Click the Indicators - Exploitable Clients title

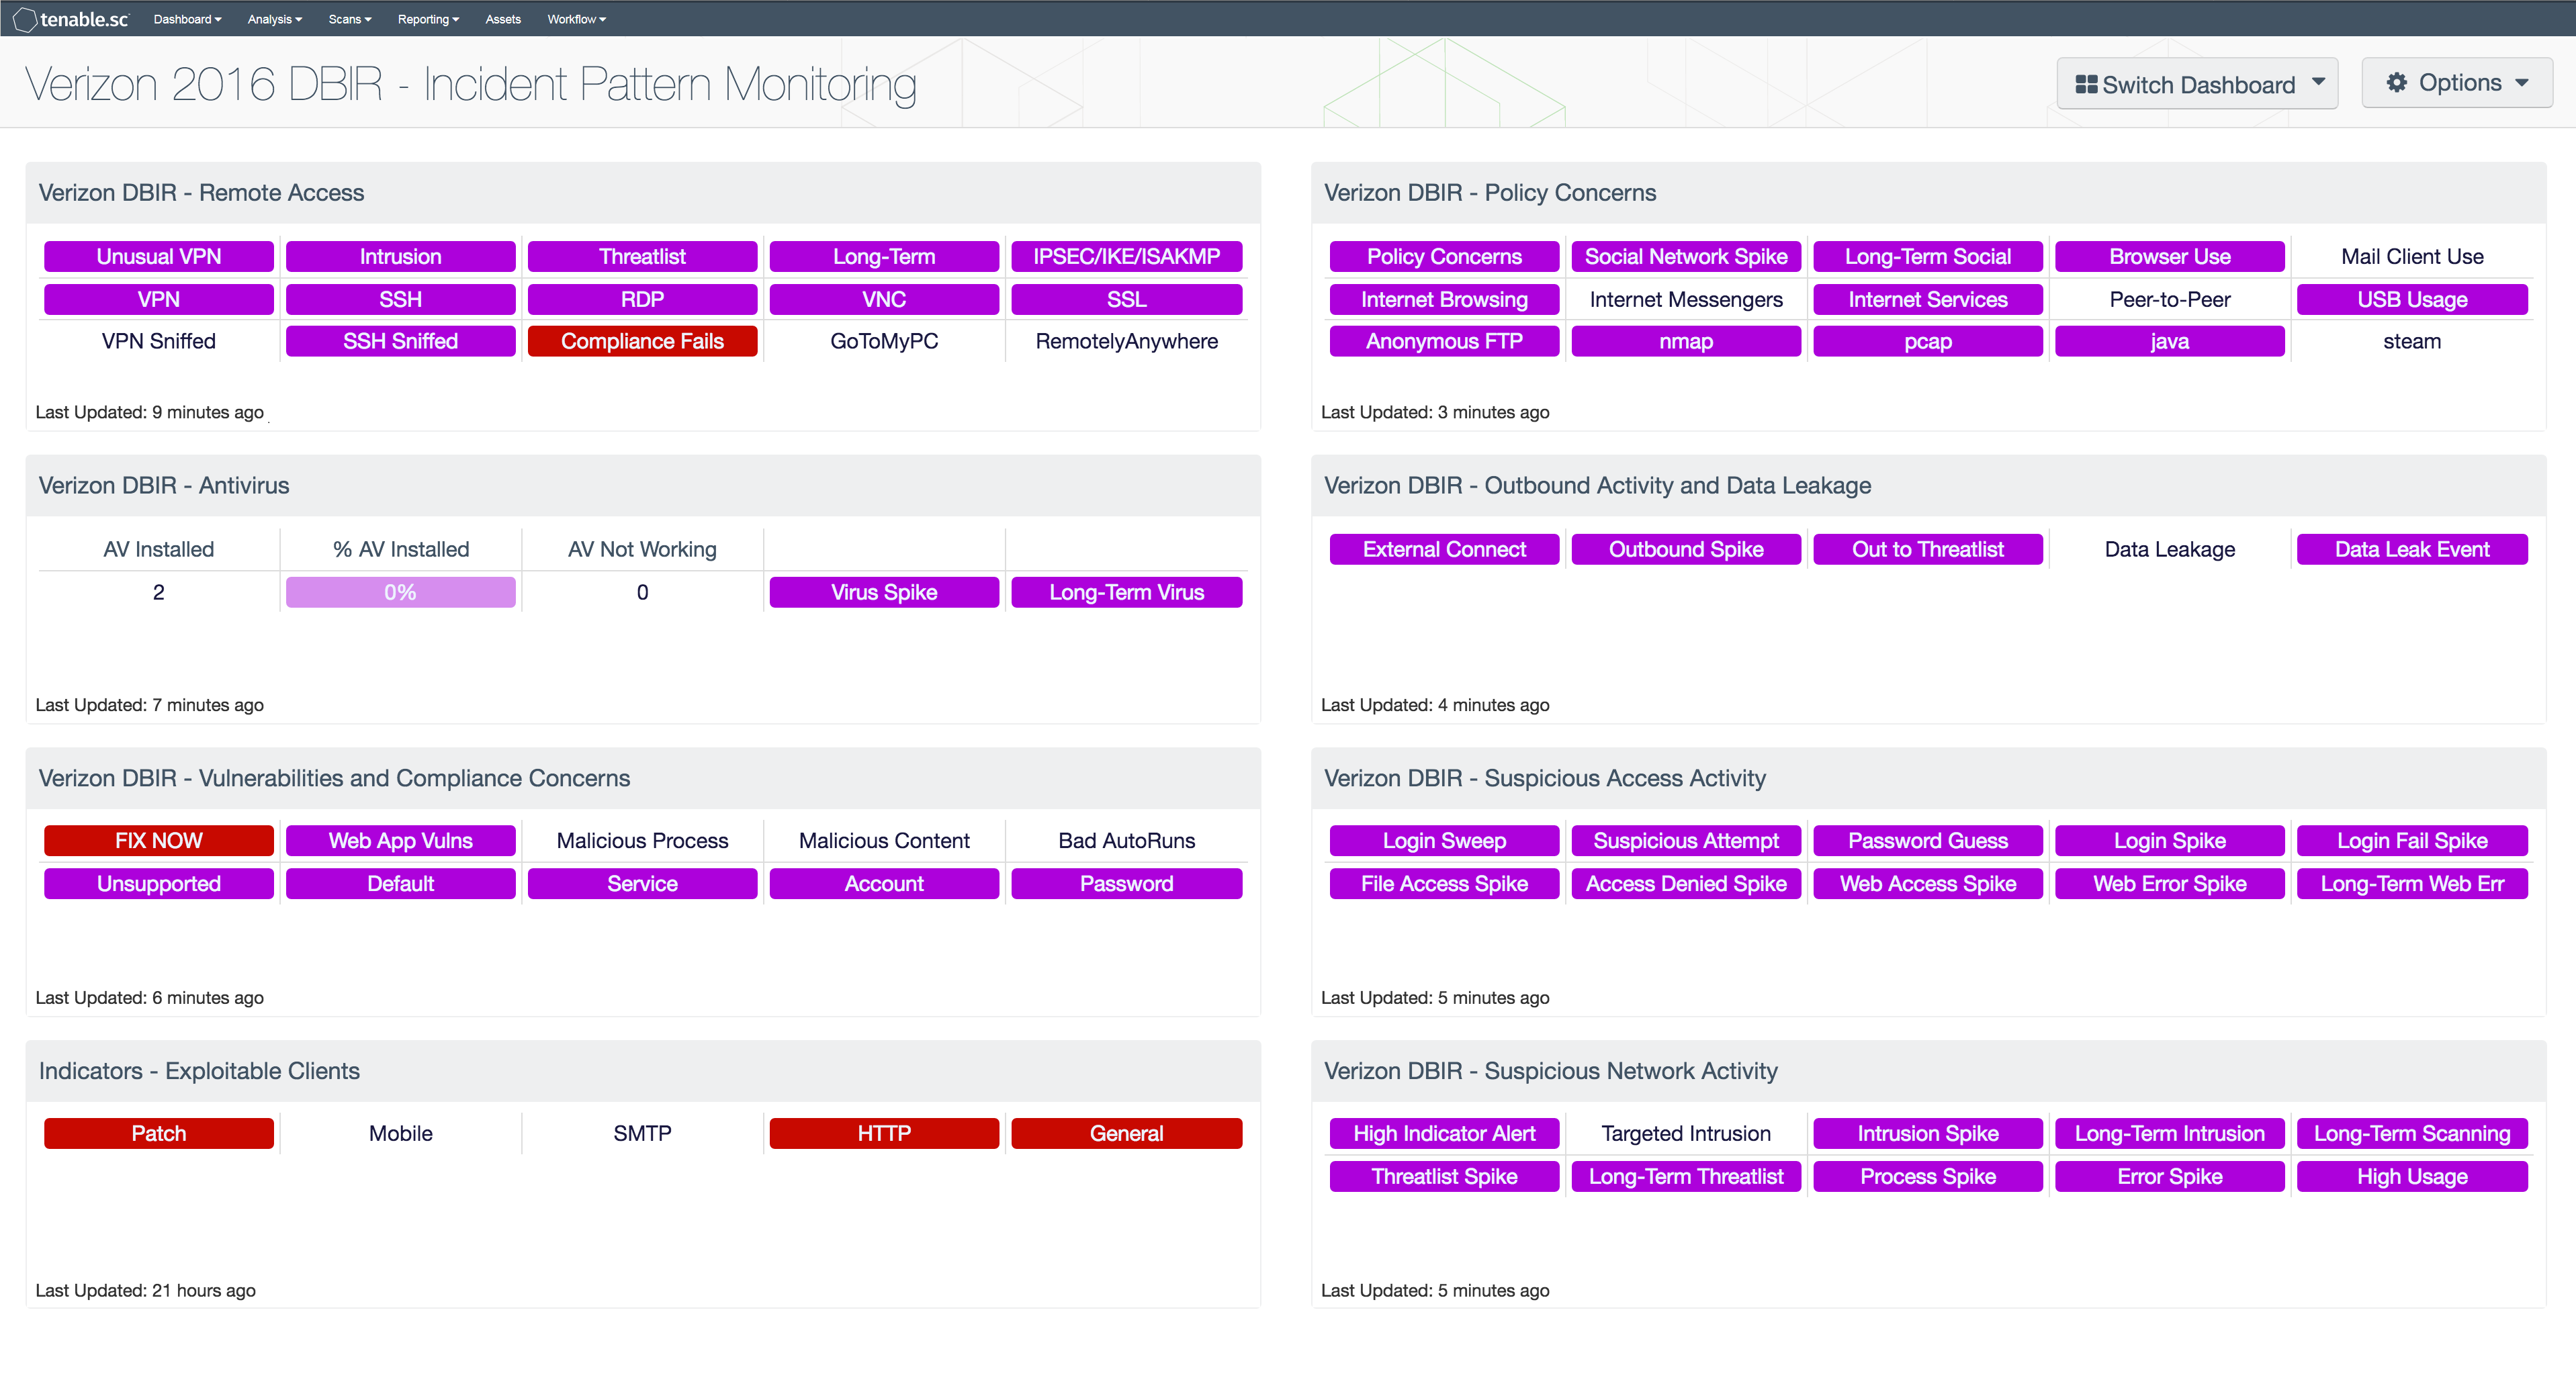click(x=199, y=1070)
